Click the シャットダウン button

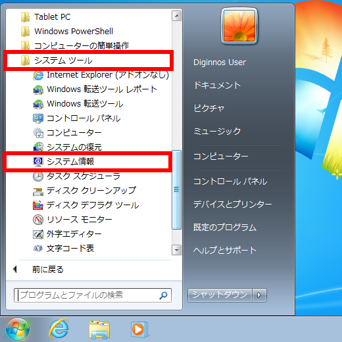click(x=220, y=295)
